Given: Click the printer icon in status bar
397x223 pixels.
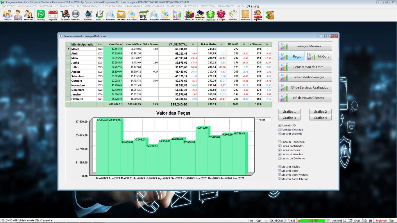Looking at the screenshot, I should tap(365, 221).
